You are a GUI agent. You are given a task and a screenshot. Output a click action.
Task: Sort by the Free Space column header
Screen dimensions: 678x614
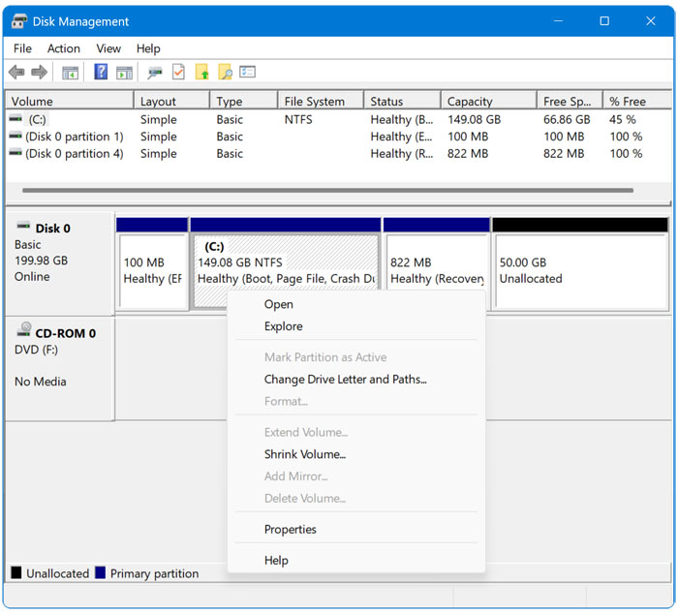570,101
